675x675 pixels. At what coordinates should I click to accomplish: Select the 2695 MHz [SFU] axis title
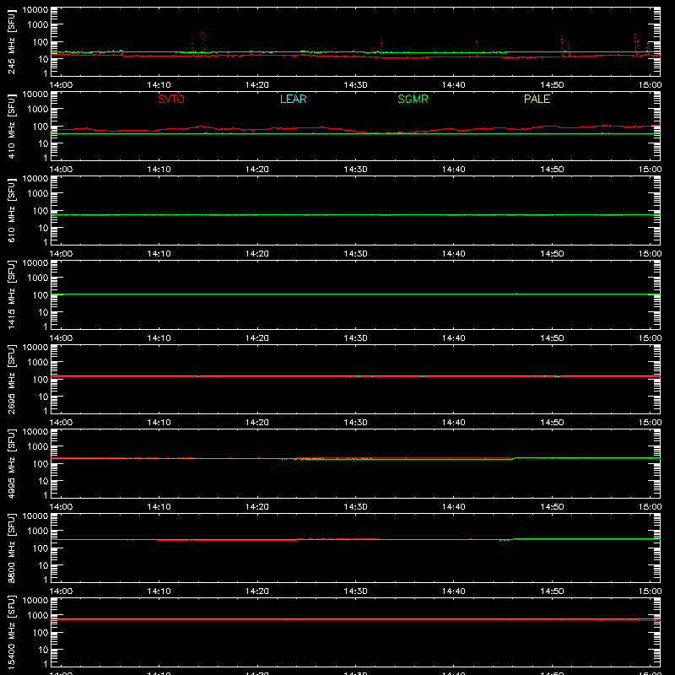point(12,379)
